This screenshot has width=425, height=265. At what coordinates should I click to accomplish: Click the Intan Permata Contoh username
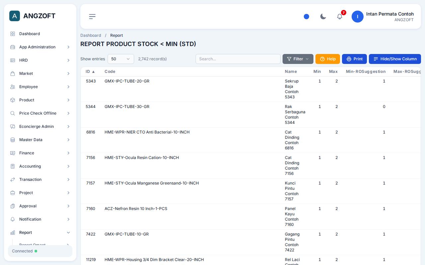coord(390,14)
